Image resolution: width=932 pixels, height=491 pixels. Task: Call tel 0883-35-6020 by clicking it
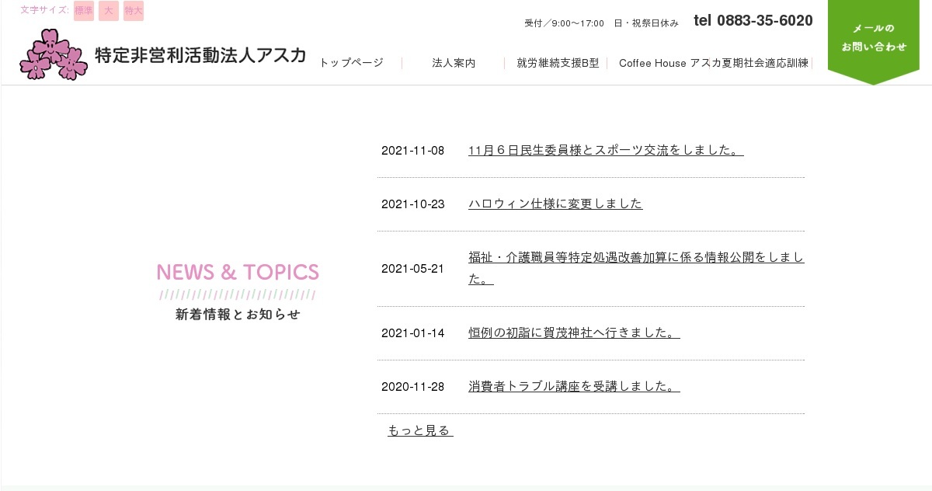(753, 20)
